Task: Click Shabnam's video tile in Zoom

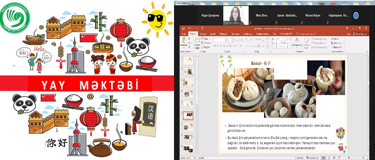Action: coord(236,16)
